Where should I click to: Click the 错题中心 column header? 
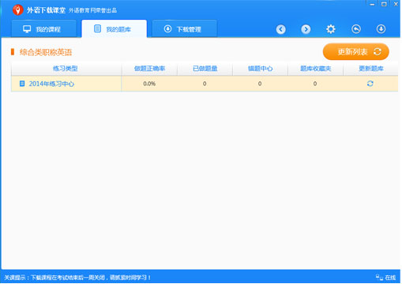260,69
